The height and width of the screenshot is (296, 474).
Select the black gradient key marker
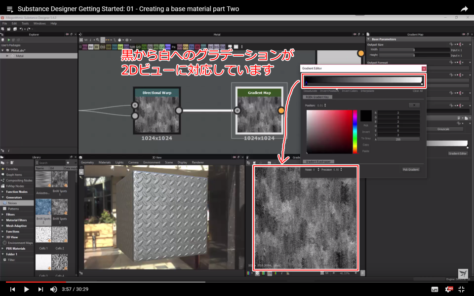[306, 84]
